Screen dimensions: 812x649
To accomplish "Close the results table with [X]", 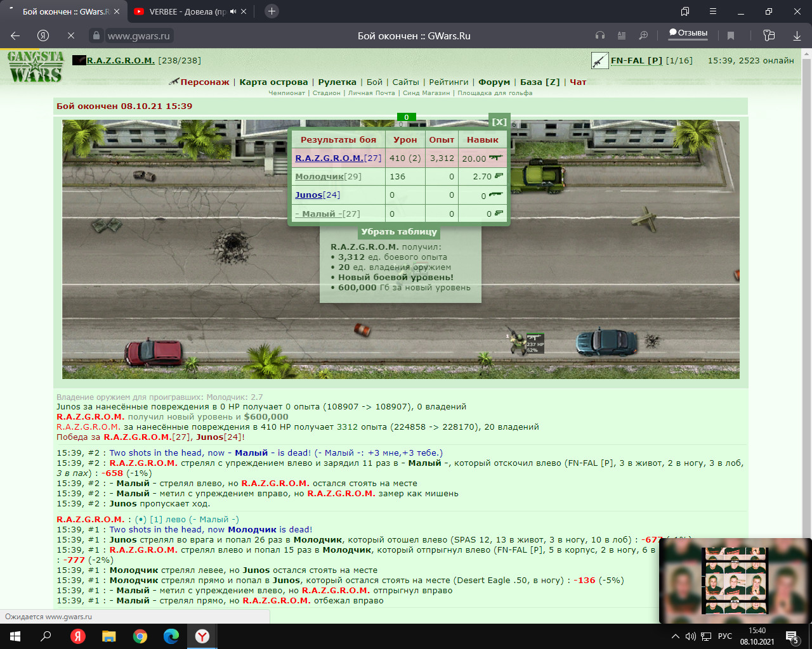I will [x=499, y=122].
